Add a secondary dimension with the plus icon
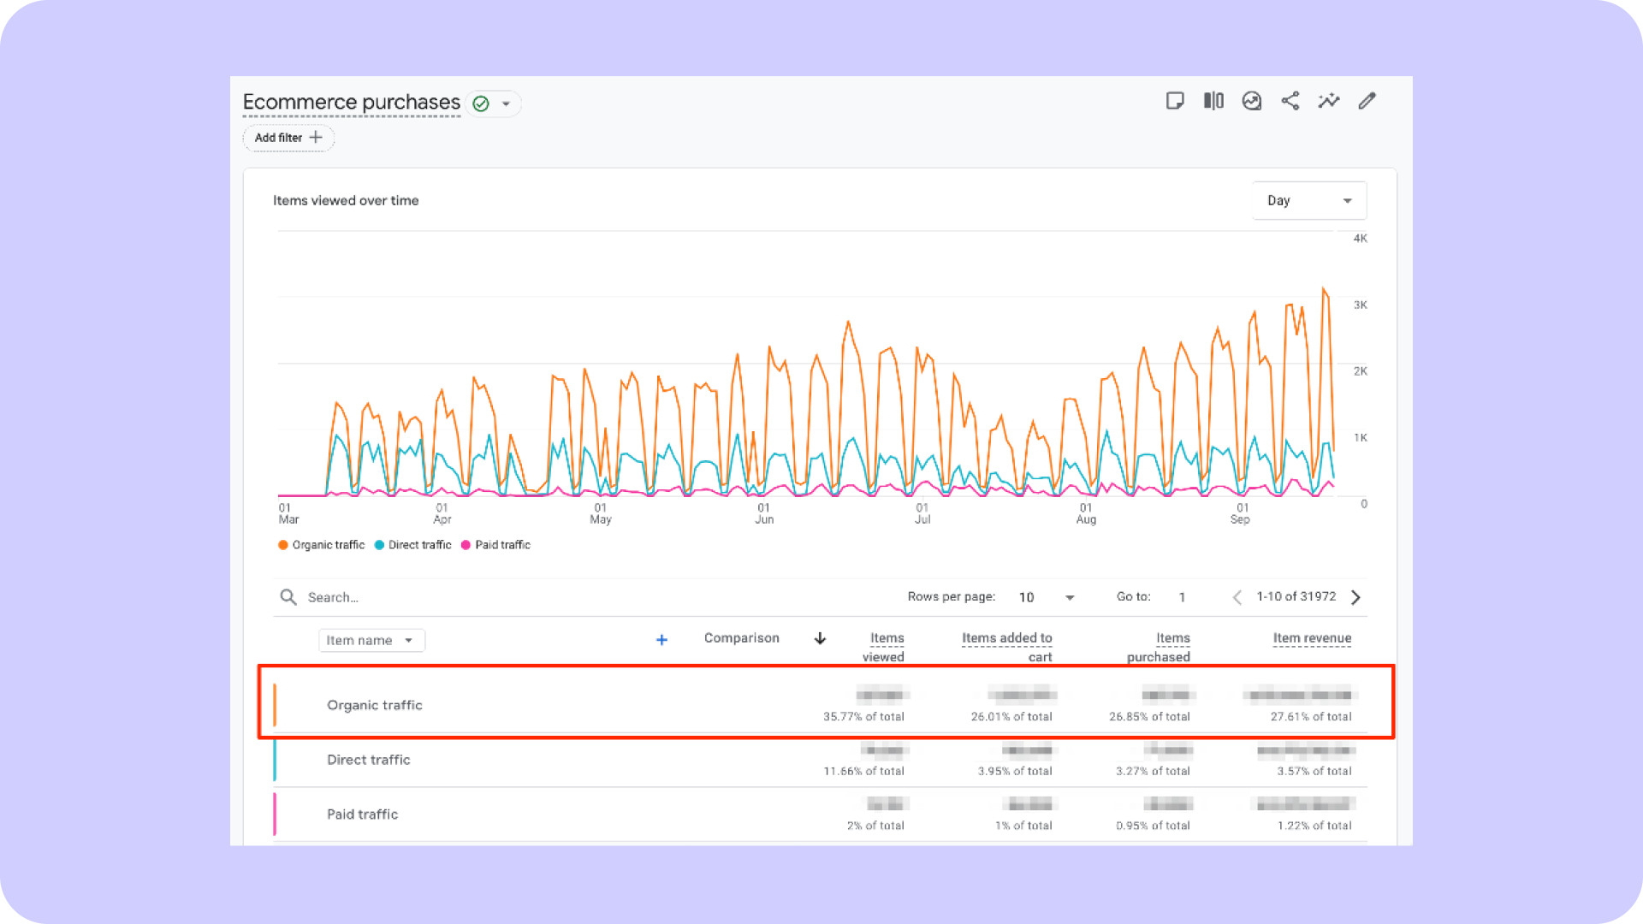Viewport: 1643px width, 924px height. 661,639
